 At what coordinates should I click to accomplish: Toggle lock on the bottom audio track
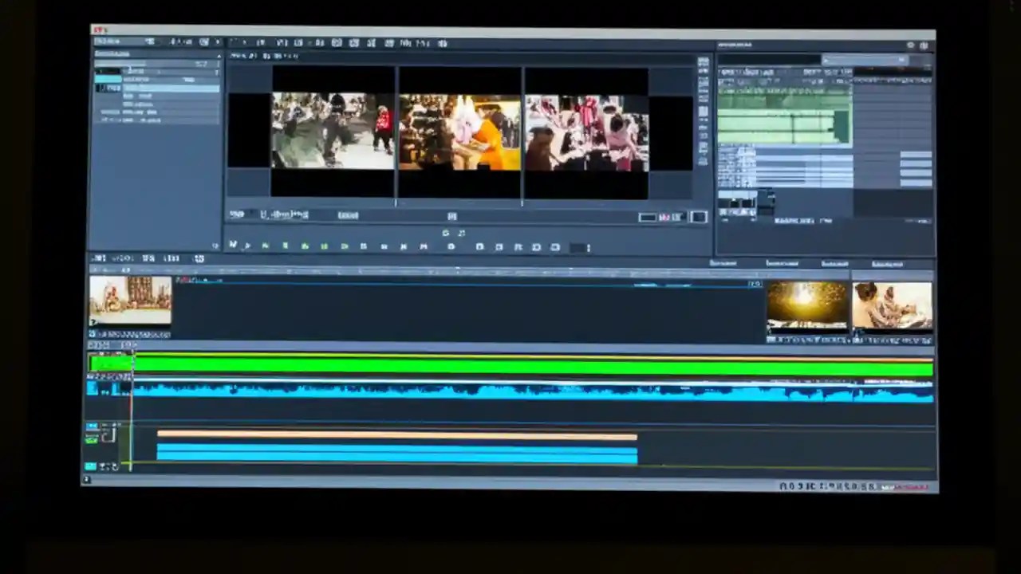(93, 466)
